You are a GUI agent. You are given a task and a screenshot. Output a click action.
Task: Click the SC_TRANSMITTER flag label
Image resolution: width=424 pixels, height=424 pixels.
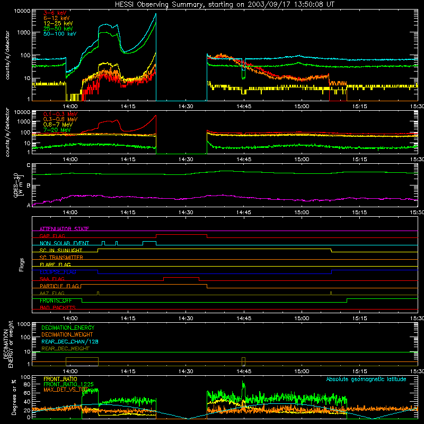(61, 258)
